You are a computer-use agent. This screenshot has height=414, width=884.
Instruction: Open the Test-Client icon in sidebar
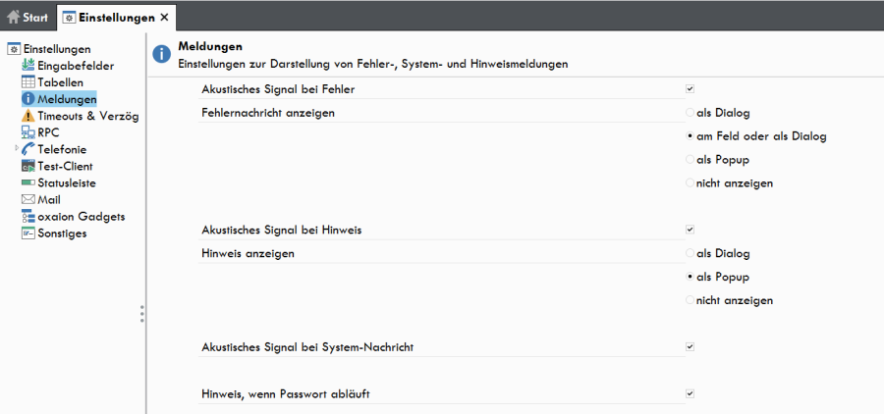28,166
